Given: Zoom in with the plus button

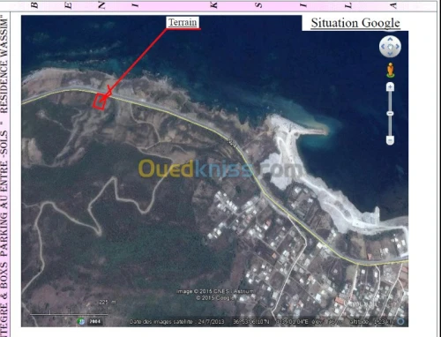Looking at the screenshot, I should [390, 86].
